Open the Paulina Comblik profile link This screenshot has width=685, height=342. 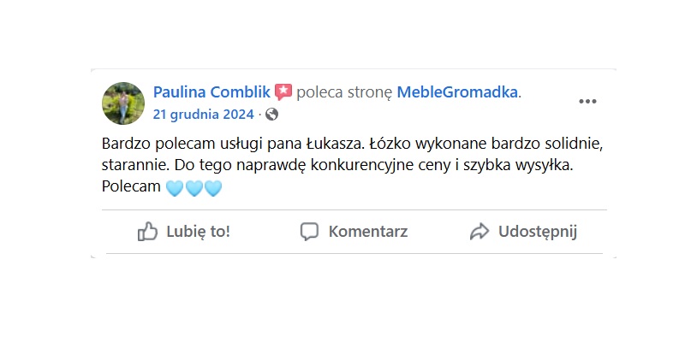click(211, 92)
